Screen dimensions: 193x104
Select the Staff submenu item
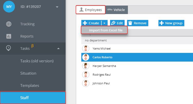point(33,98)
